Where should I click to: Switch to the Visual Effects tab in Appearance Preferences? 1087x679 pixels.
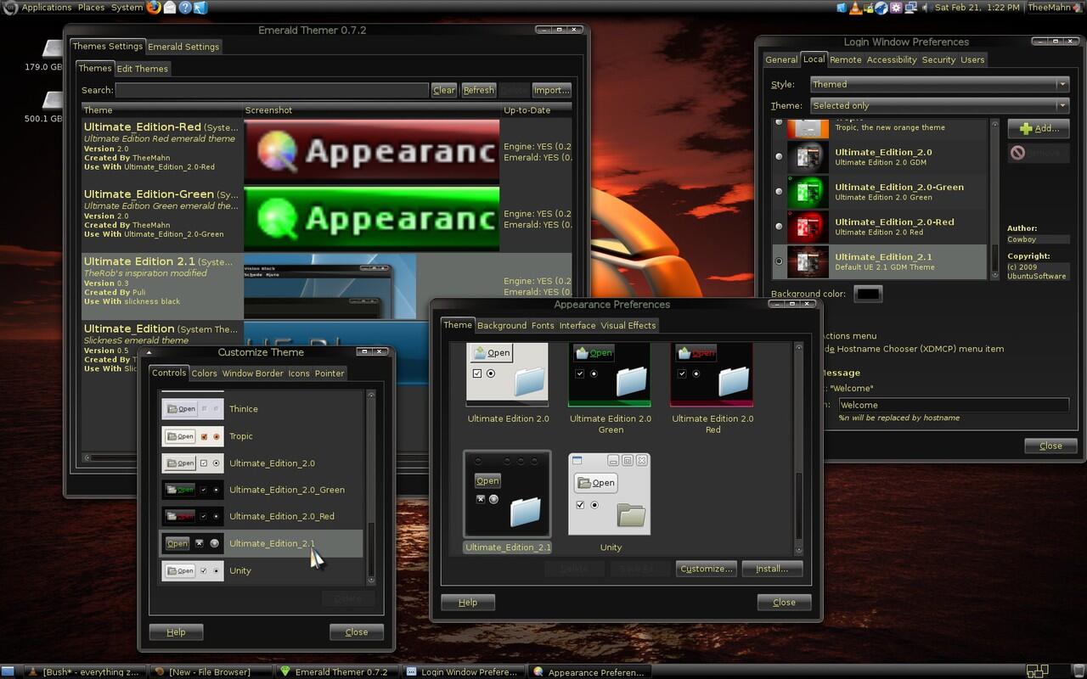pos(628,325)
